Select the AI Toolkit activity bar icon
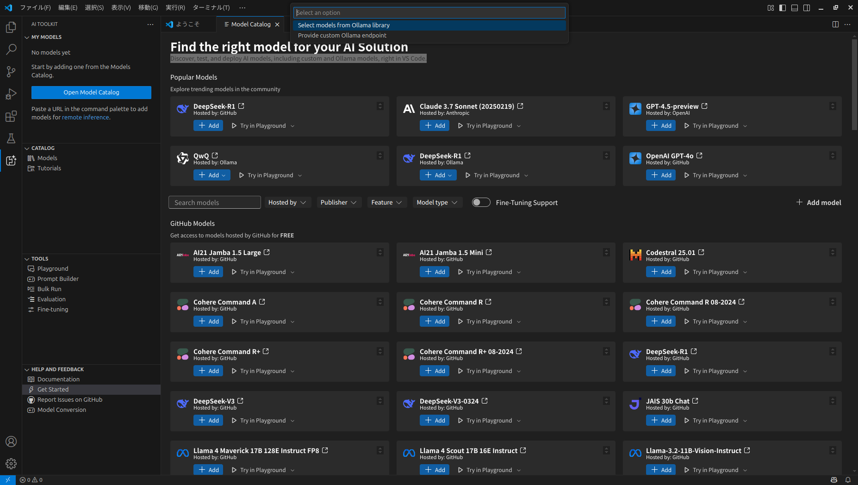Image resolution: width=858 pixels, height=485 pixels. pos(11,161)
